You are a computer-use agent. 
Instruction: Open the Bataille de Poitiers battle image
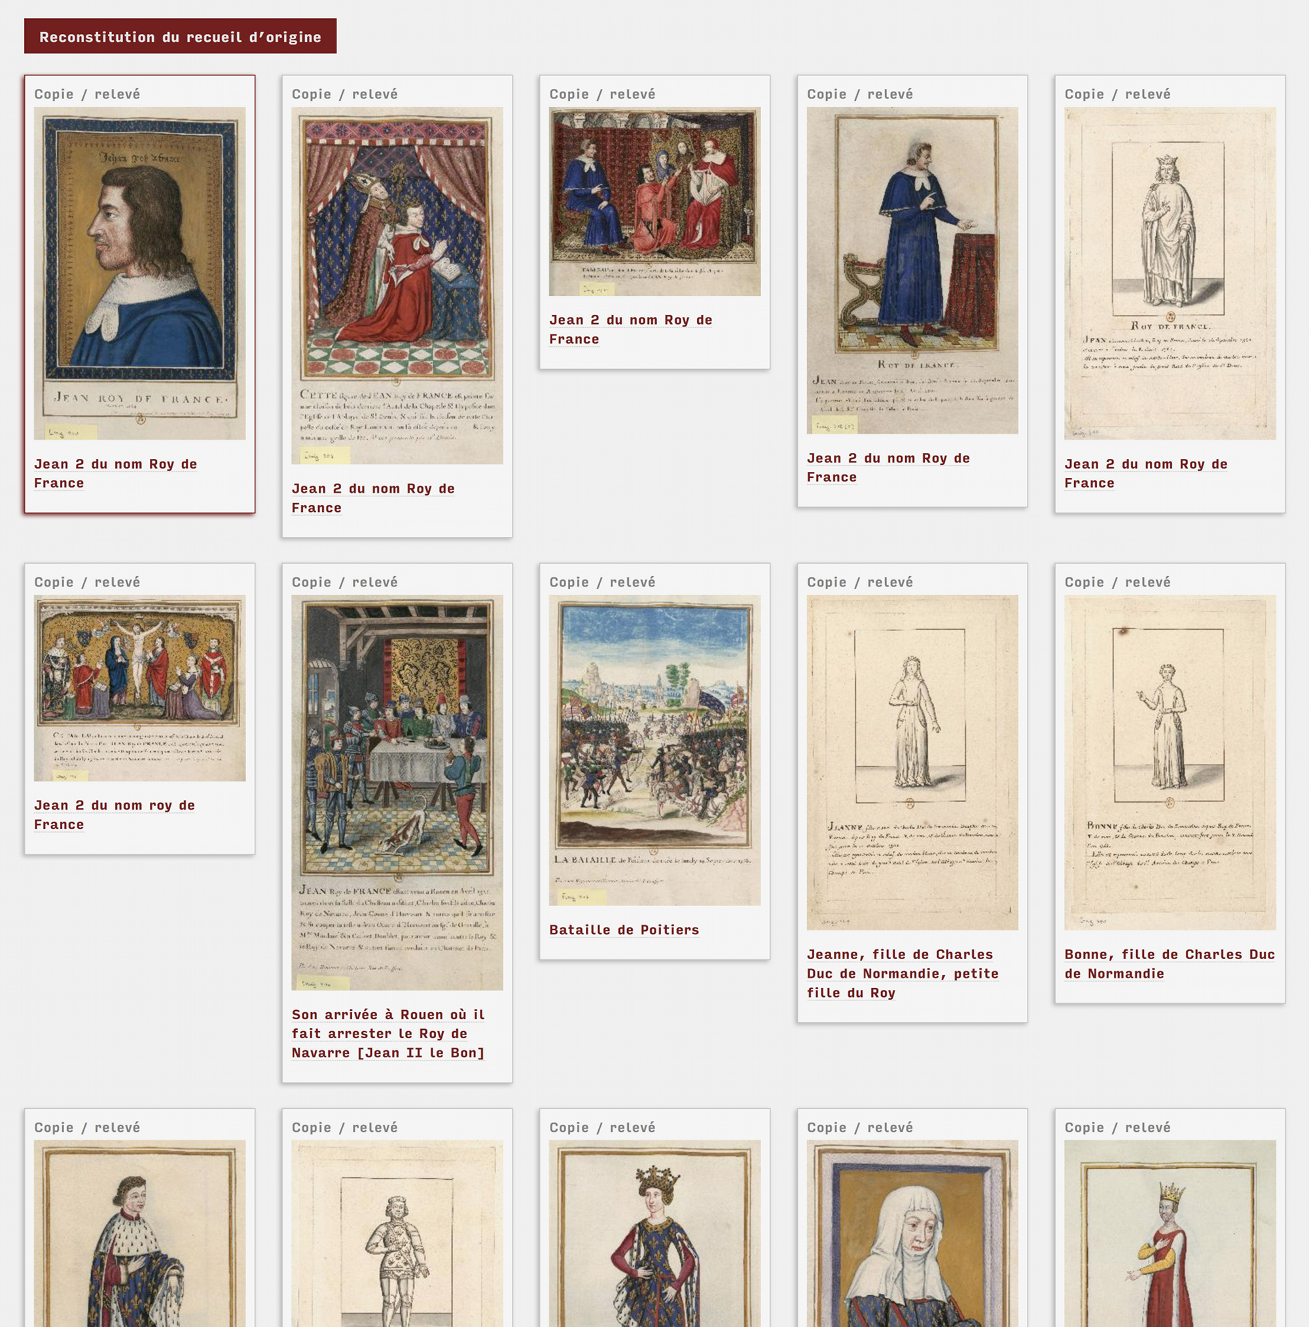(654, 750)
